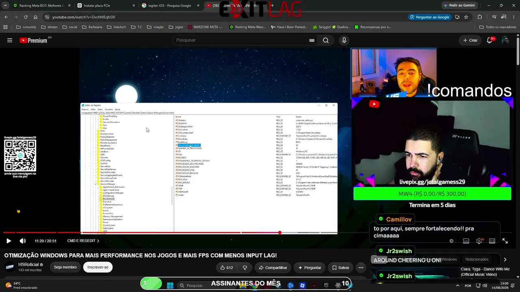This screenshot has width=520, height=292.
Task: Open the HSRoficial channel name link
Action: (28, 265)
